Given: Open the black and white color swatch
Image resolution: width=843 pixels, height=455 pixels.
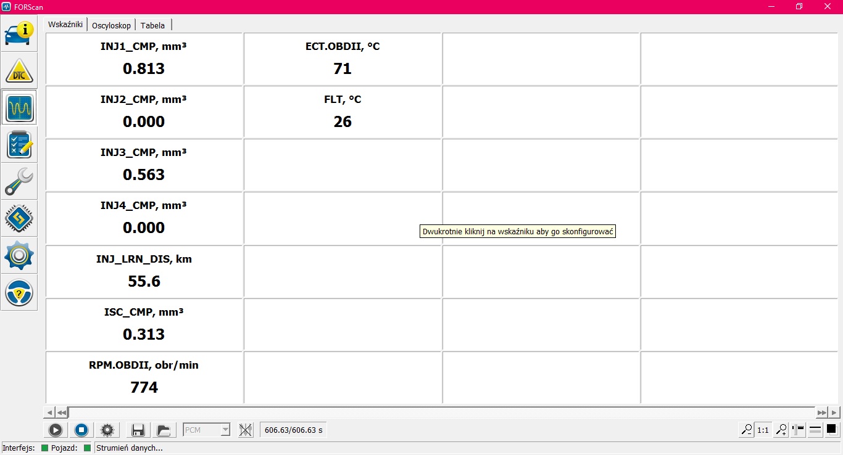Looking at the screenshot, I should click(831, 429).
